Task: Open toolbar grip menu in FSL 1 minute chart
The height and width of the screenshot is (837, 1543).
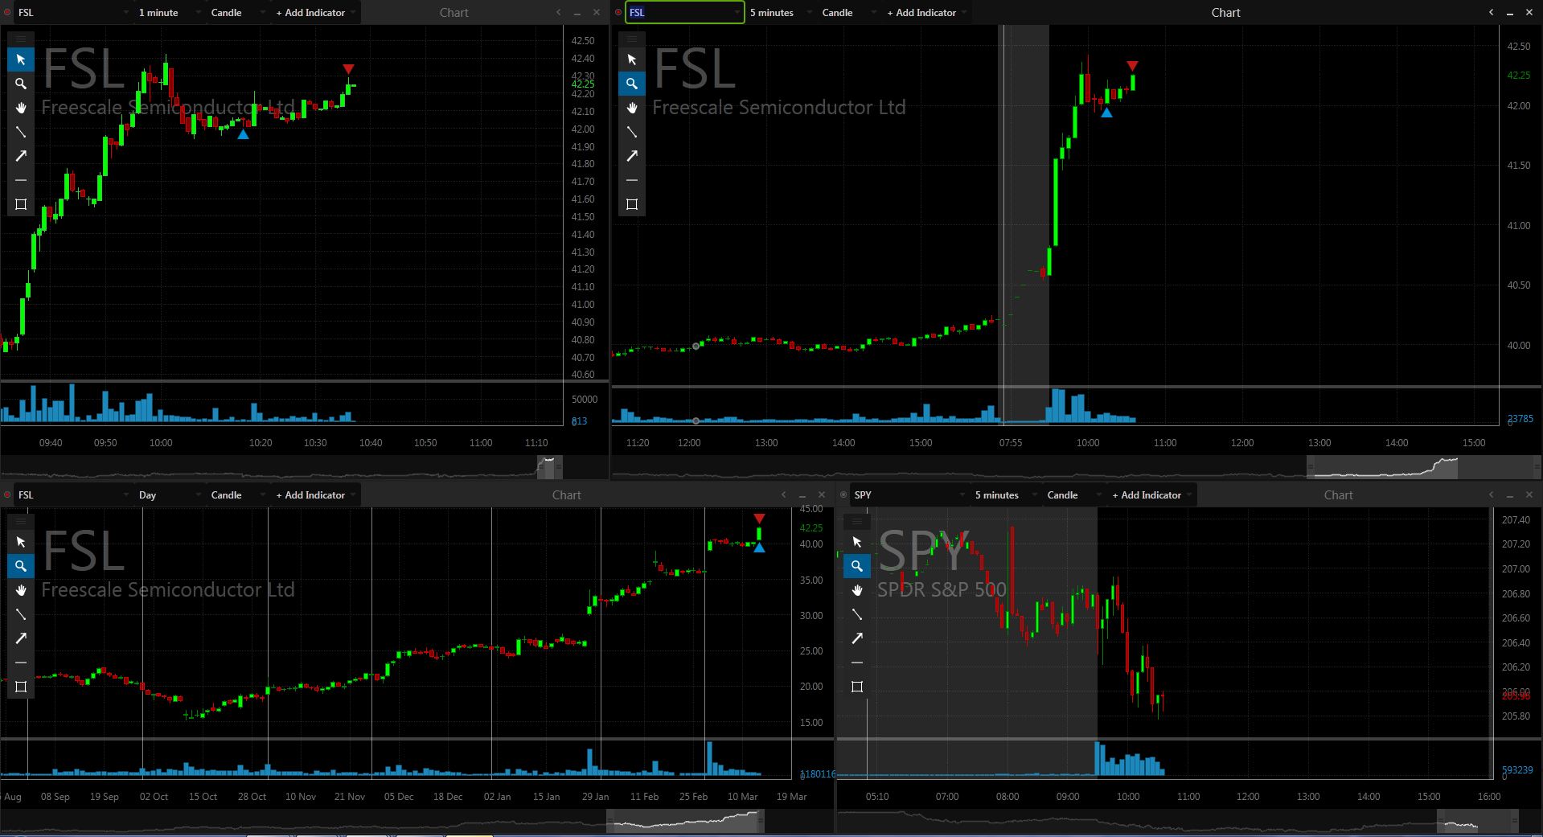Action: [21, 39]
